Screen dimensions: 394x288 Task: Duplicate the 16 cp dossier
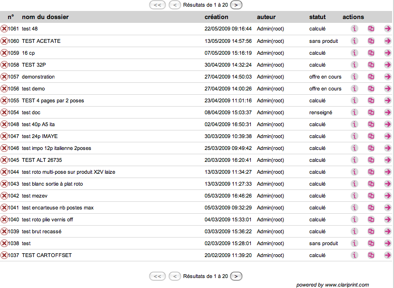(371, 53)
